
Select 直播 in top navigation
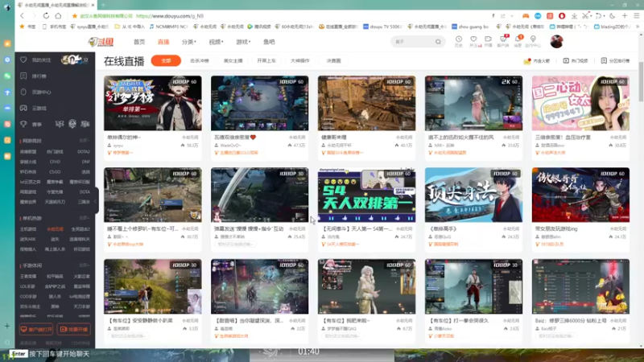point(163,42)
